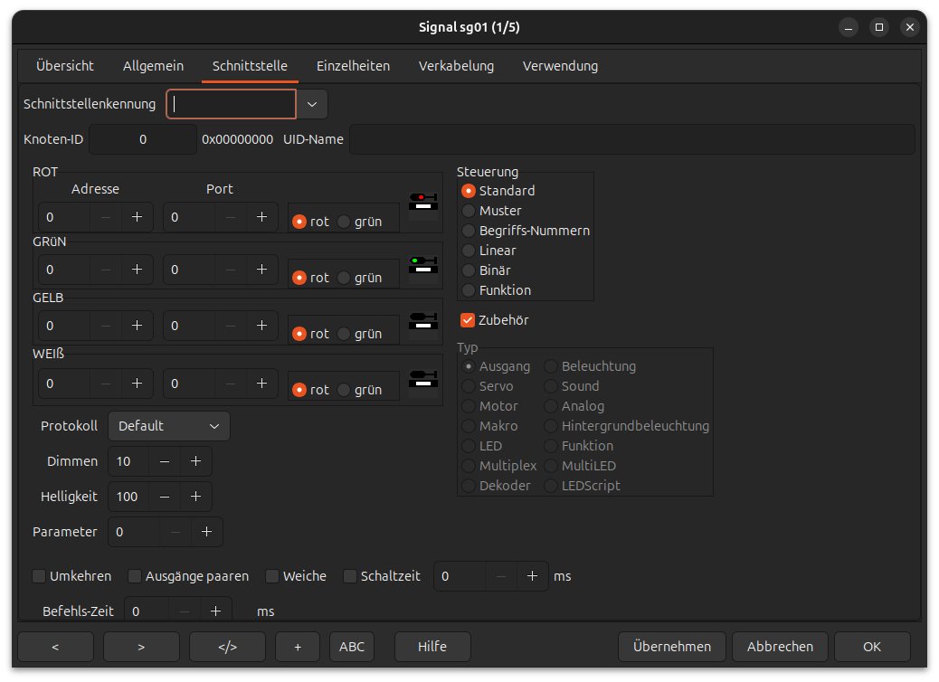Click the XML </> button
The image size is (939, 682).
click(x=227, y=647)
